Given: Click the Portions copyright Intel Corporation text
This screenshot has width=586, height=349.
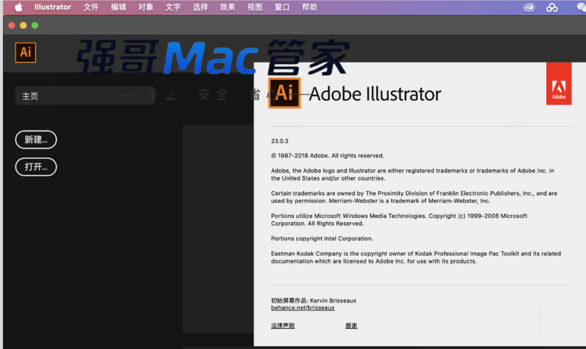Looking at the screenshot, I should (322, 239).
